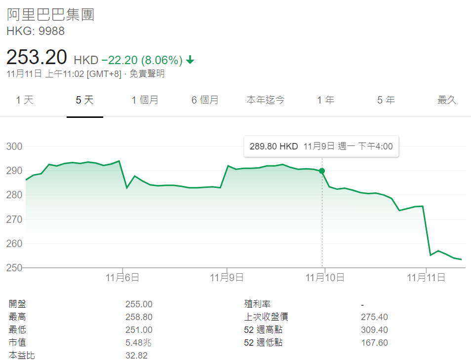Switch to the 6 個月 range tab
Screen dimensions: 471x363
tap(205, 100)
